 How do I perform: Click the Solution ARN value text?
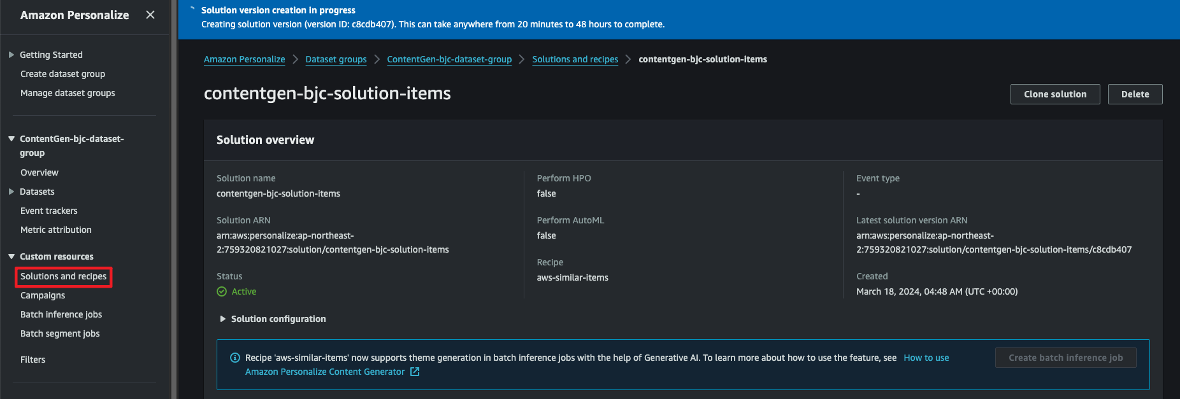tap(333, 242)
